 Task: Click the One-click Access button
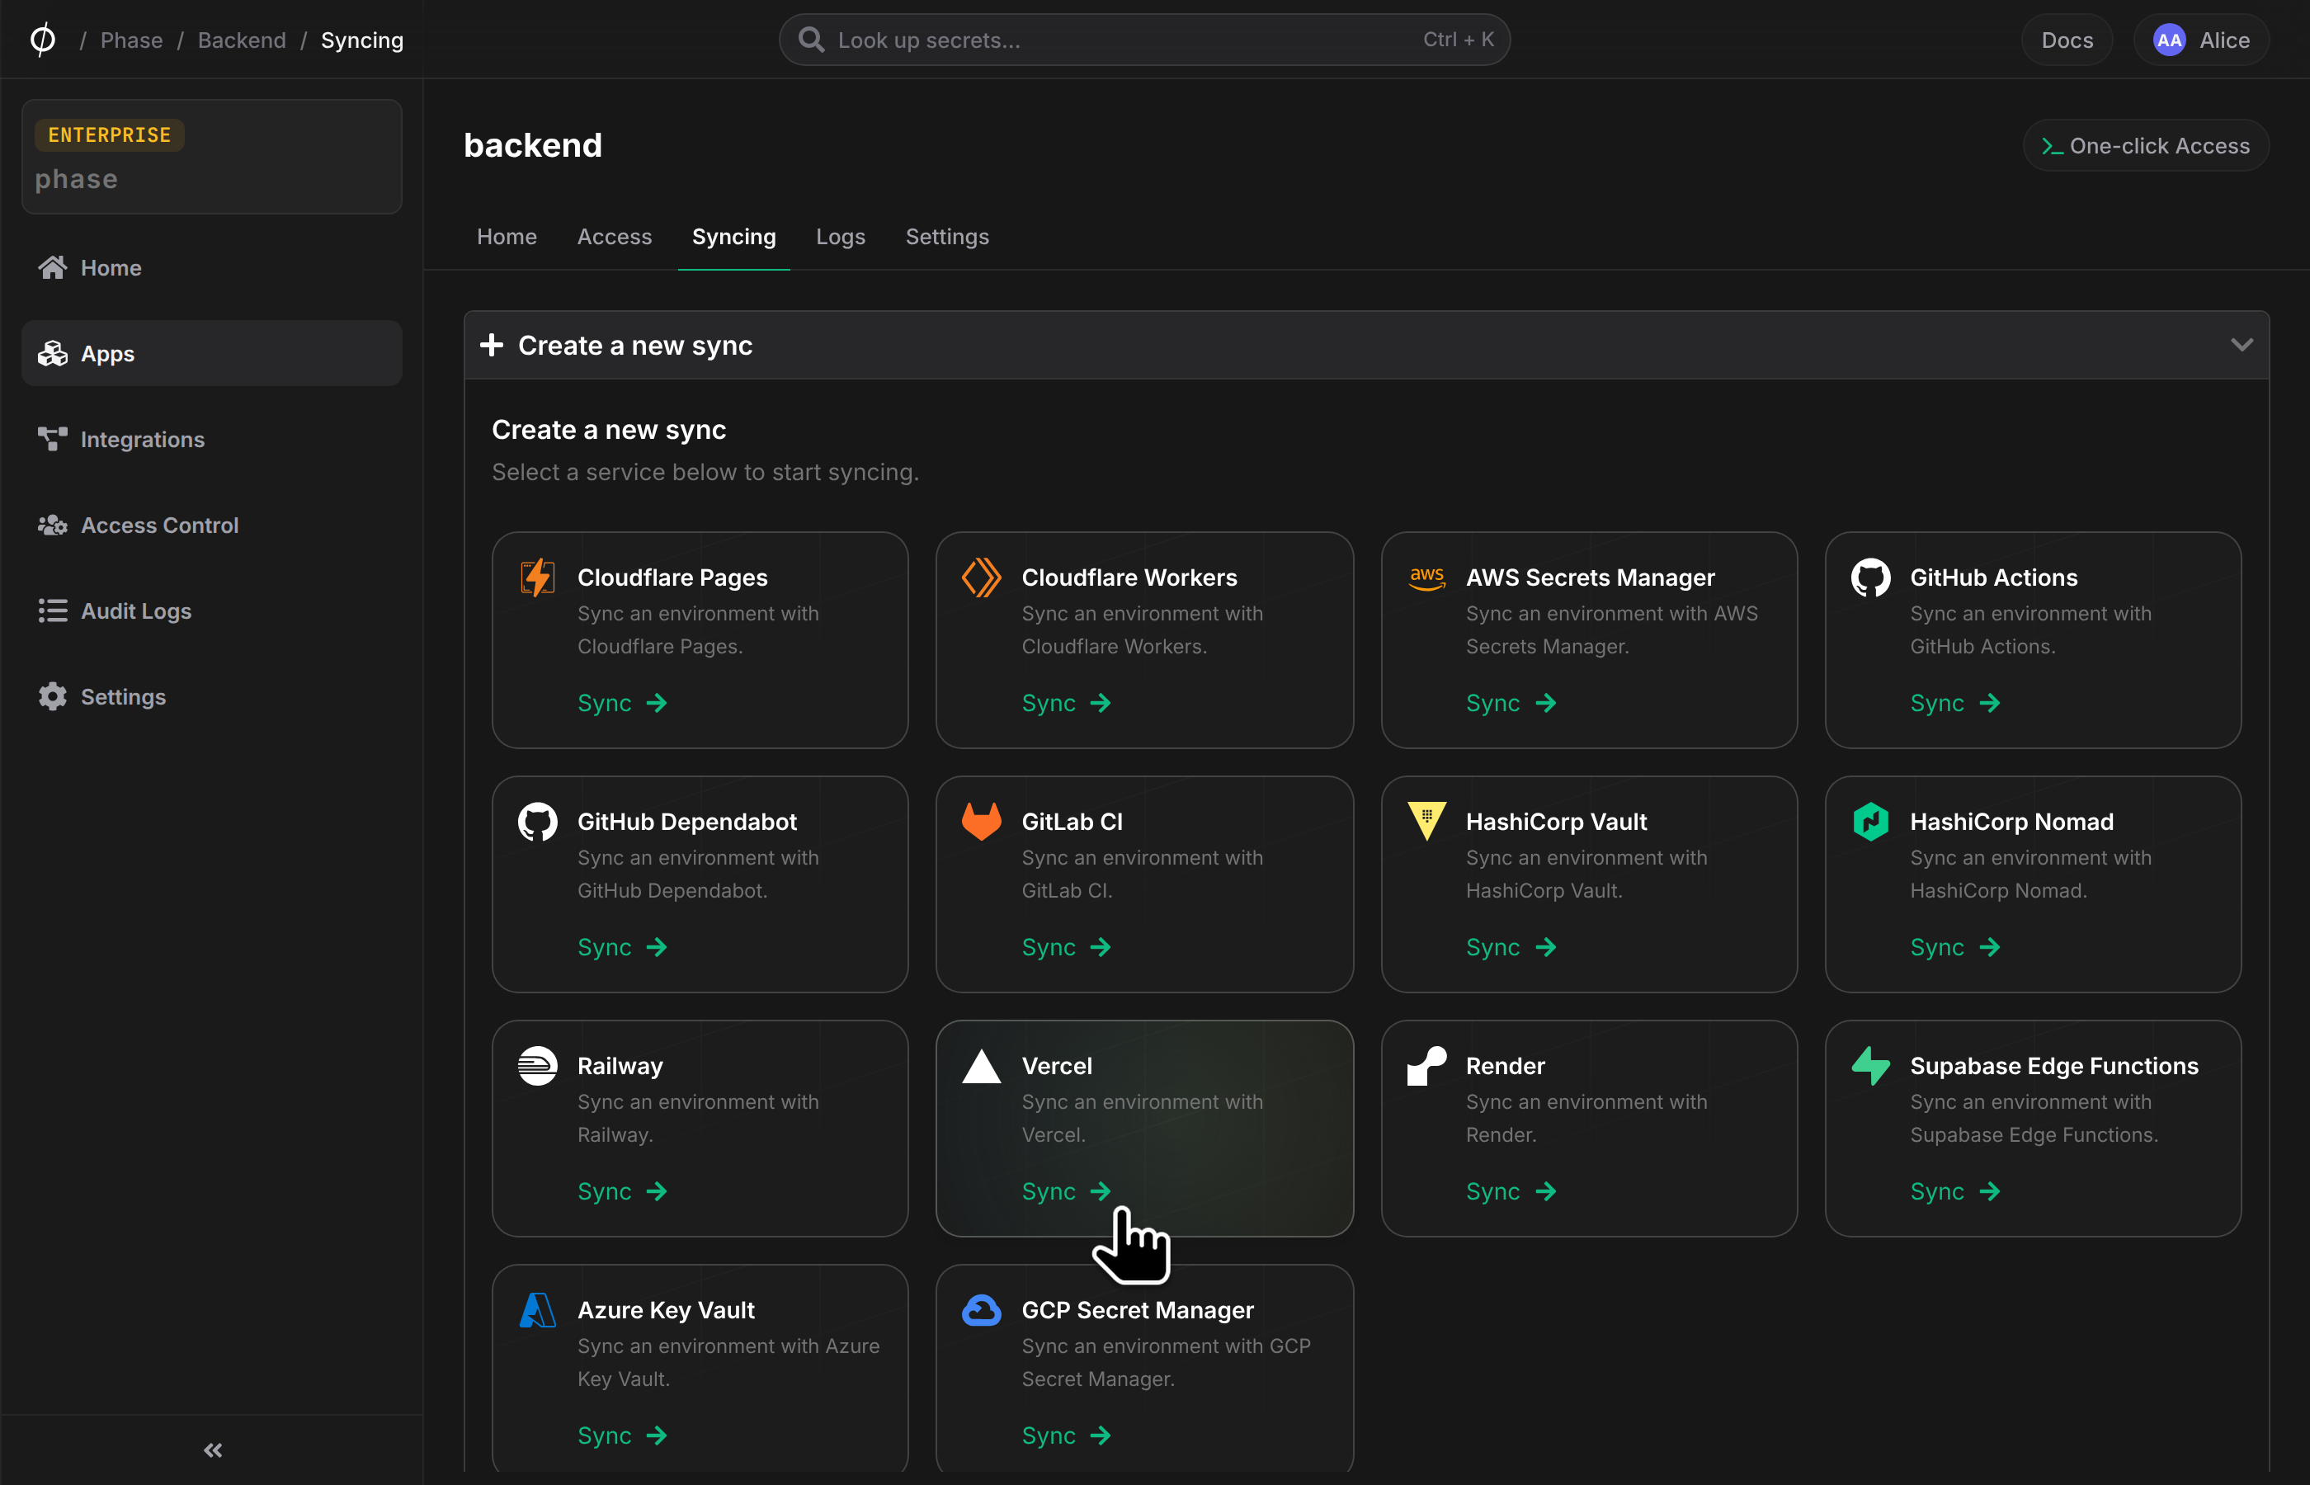point(2145,144)
